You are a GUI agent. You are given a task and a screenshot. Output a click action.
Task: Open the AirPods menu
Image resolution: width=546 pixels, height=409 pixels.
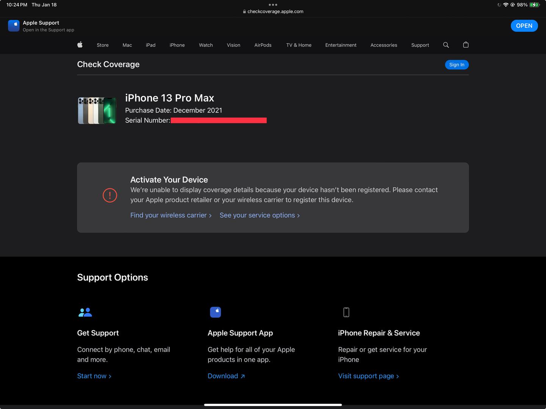pyautogui.click(x=263, y=45)
